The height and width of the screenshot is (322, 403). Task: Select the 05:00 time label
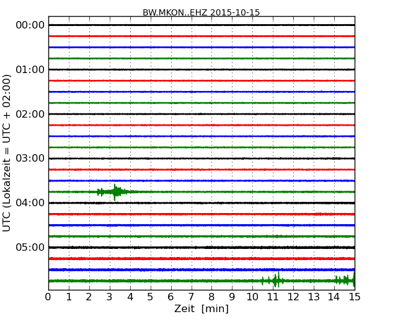point(30,247)
